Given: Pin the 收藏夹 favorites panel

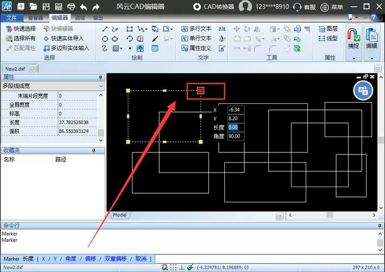Looking at the screenshot, I should tap(93, 151).
